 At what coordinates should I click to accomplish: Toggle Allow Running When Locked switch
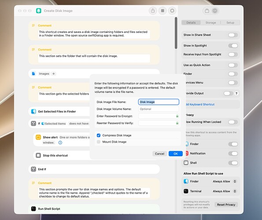[233, 122]
